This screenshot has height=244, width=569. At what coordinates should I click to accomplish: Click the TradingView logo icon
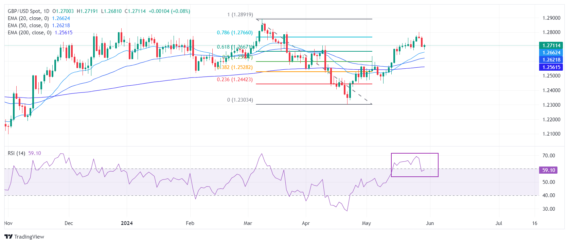coord(8,237)
